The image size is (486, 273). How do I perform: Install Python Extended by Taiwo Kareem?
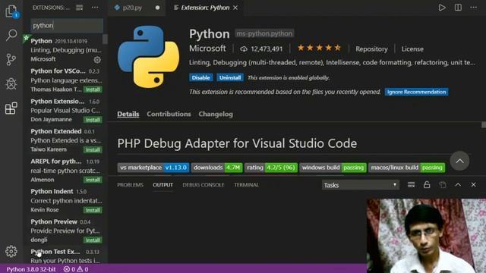tap(93, 150)
